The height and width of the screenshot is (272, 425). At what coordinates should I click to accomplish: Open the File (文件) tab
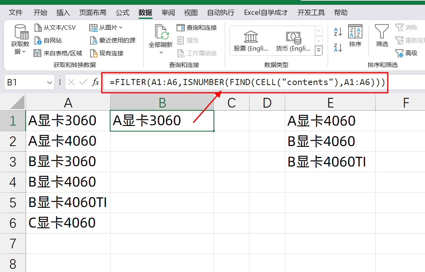click(x=16, y=12)
